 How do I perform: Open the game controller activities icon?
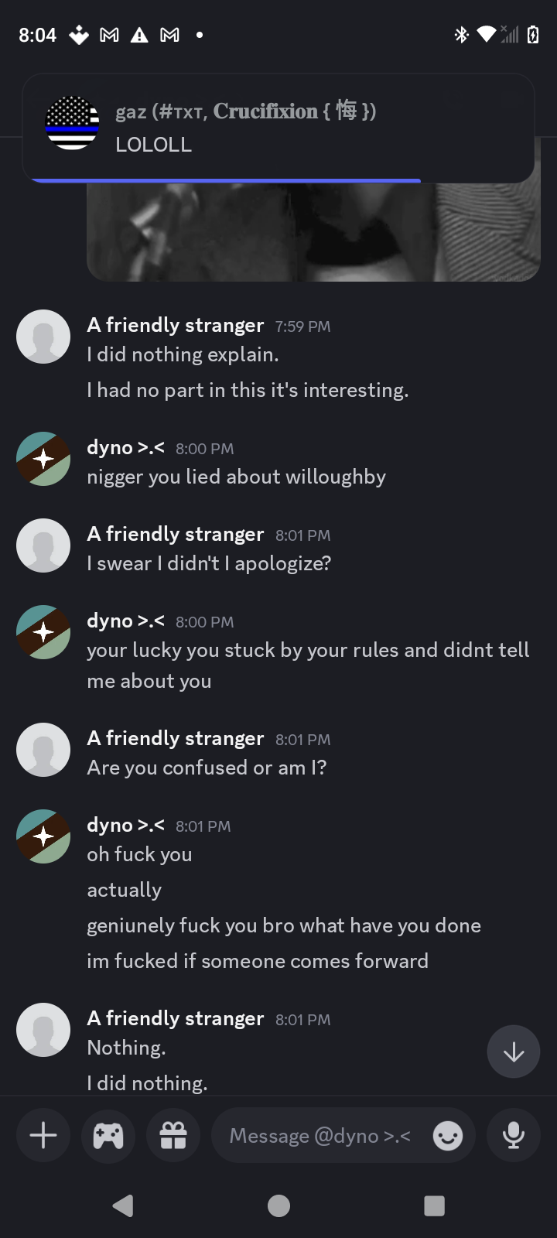108,1136
